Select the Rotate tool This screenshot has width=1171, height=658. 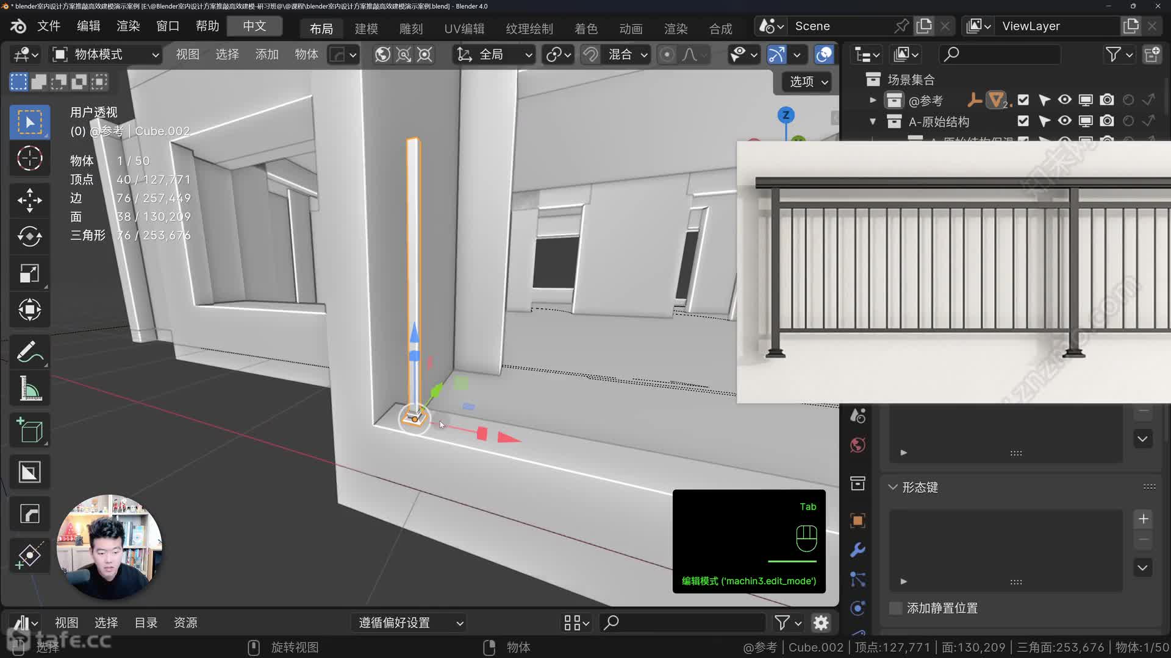[29, 236]
